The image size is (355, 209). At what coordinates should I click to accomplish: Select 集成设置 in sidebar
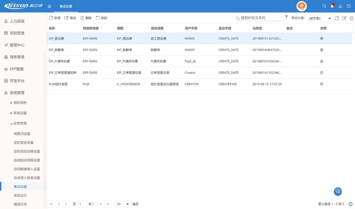20,187
